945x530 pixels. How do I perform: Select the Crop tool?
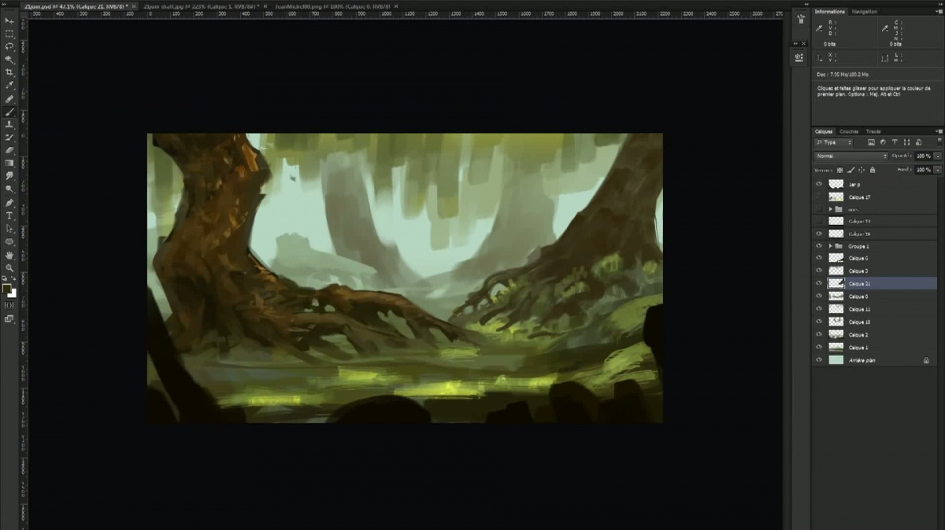pyautogui.click(x=9, y=72)
